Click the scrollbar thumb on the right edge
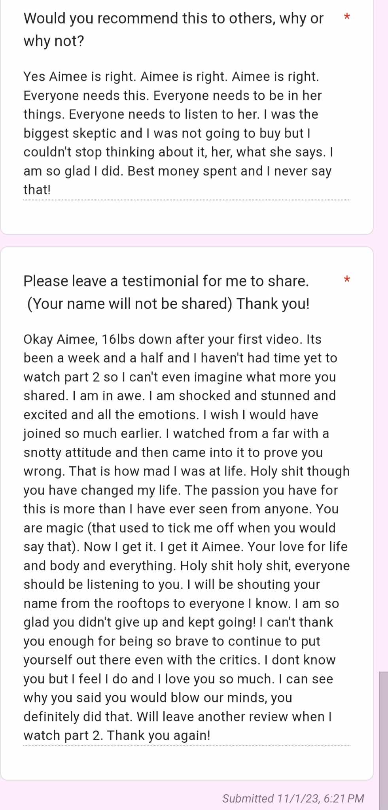This screenshot has width=388, height=810. 383,740
